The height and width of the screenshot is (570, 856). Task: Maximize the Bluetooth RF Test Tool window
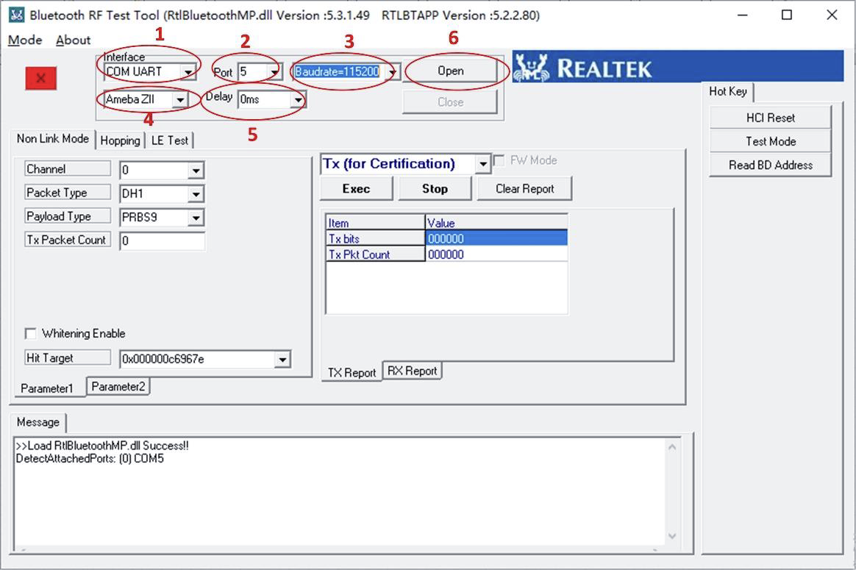coord(787,15)
